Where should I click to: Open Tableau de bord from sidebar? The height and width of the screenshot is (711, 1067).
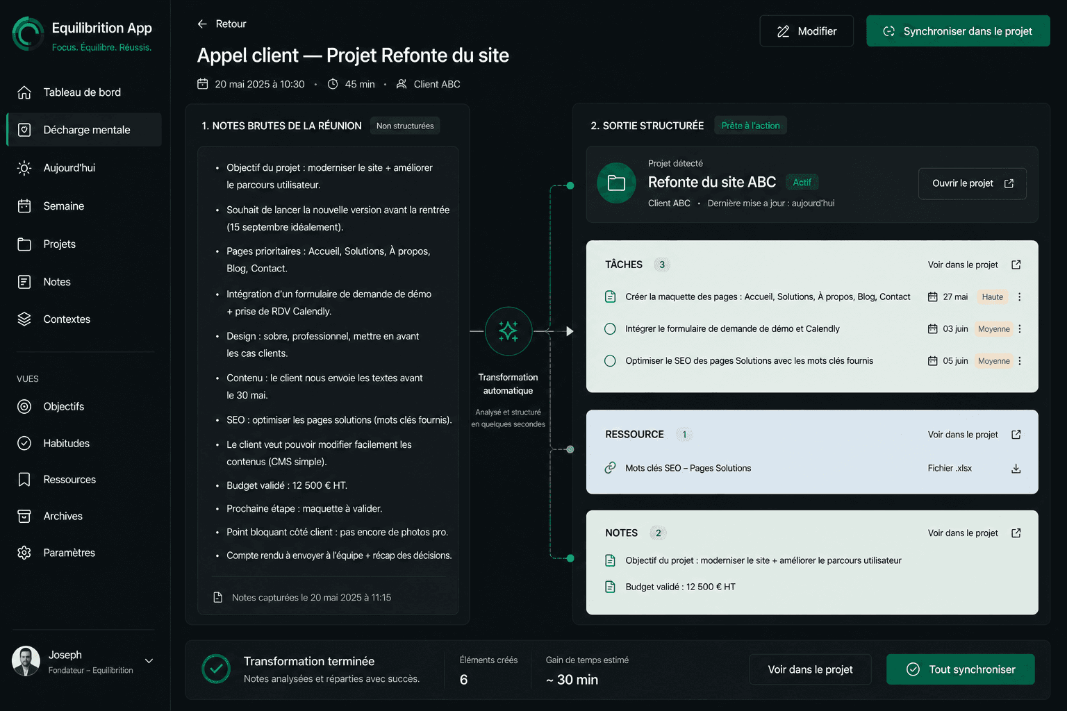(83, 92)
